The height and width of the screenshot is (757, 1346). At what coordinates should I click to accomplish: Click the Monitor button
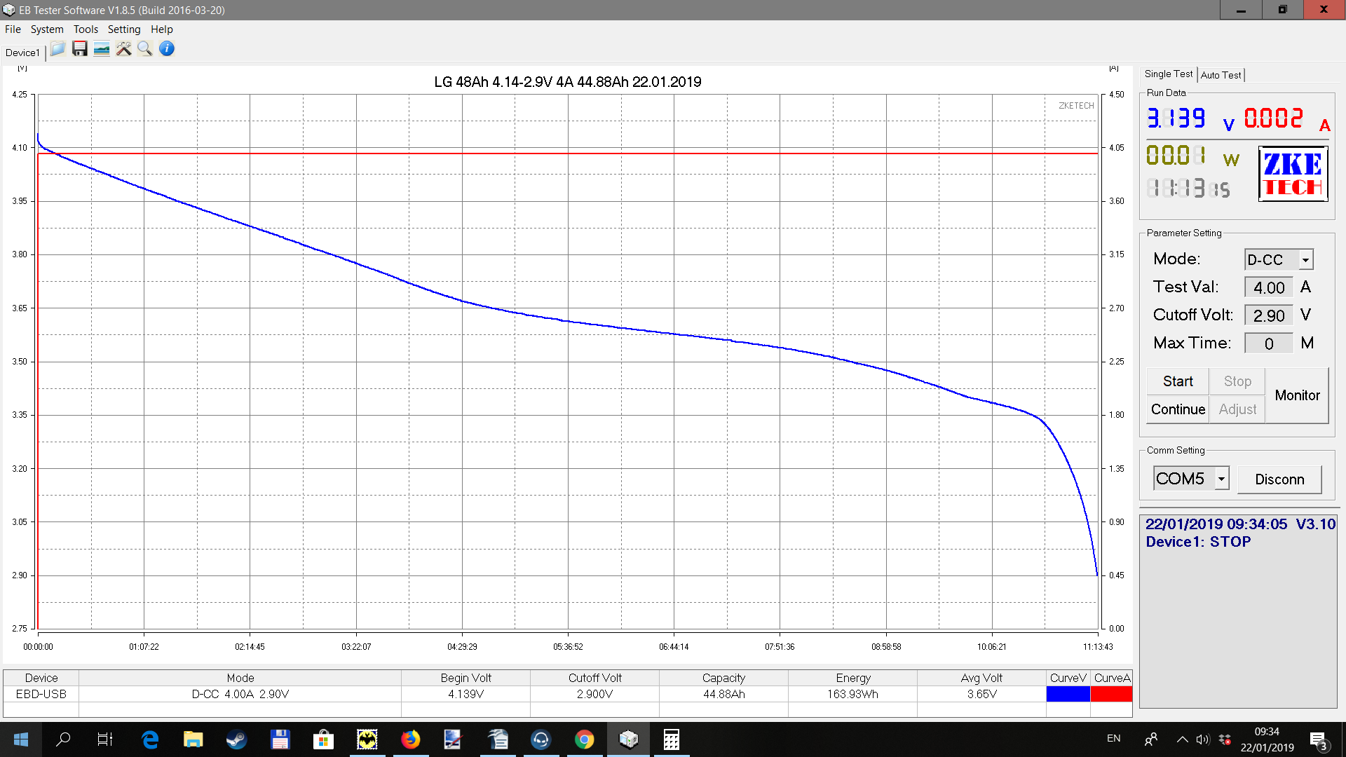[1297, 395]
